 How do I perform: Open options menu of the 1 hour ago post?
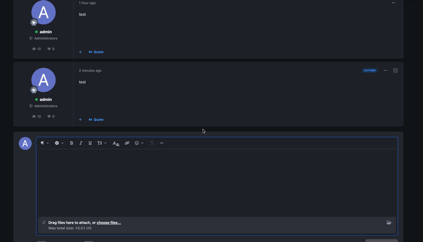393,3
